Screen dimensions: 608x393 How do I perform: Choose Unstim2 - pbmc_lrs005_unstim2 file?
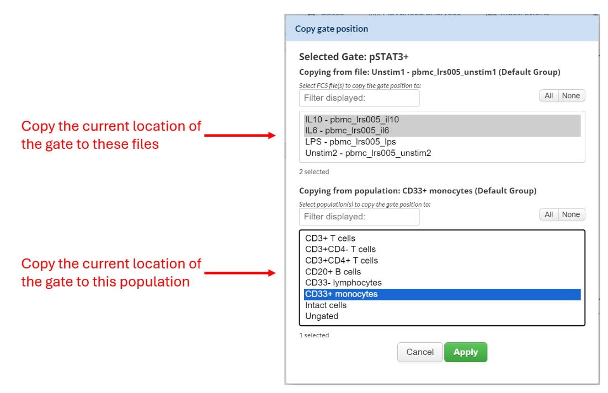click(368, 153)
